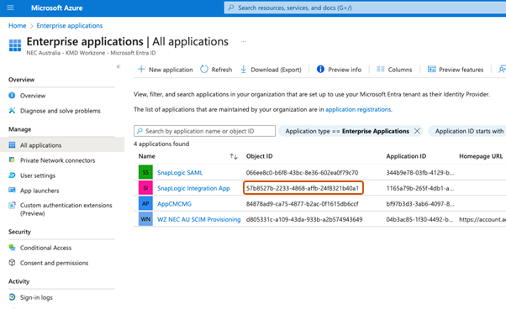
Task: Open the hamburger portal menu
Action: (x=10, y=8)
